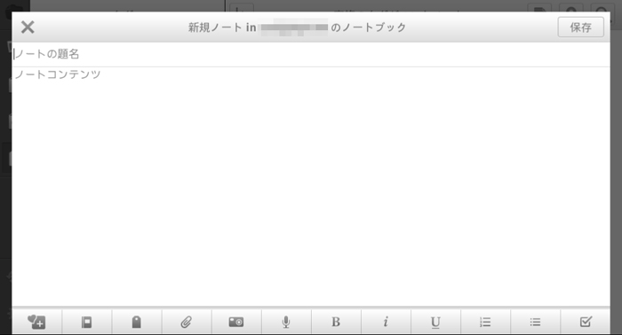622x335 pixels.
Task: Toggle bold formatting
Action: click(336, 322)
